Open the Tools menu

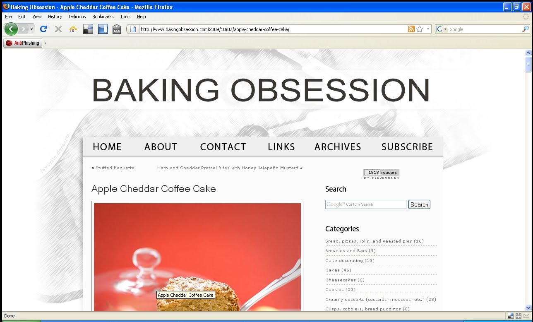tap(125, 17)
